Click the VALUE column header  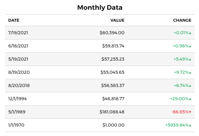tap(117, 20)
